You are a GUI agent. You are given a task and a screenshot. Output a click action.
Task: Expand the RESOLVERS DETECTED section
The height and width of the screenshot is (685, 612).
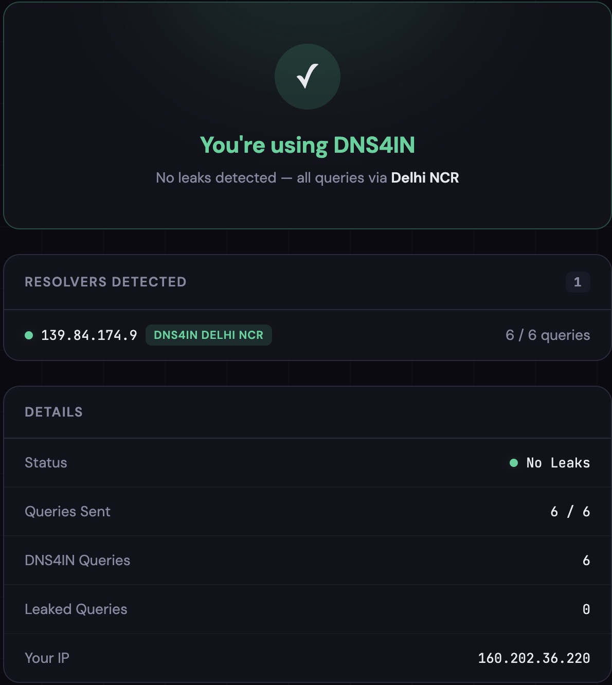(105, 282)
